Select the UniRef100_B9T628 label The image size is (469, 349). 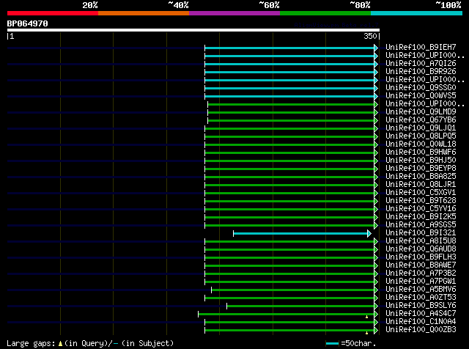pyautogui.click(x=421, y=201)
